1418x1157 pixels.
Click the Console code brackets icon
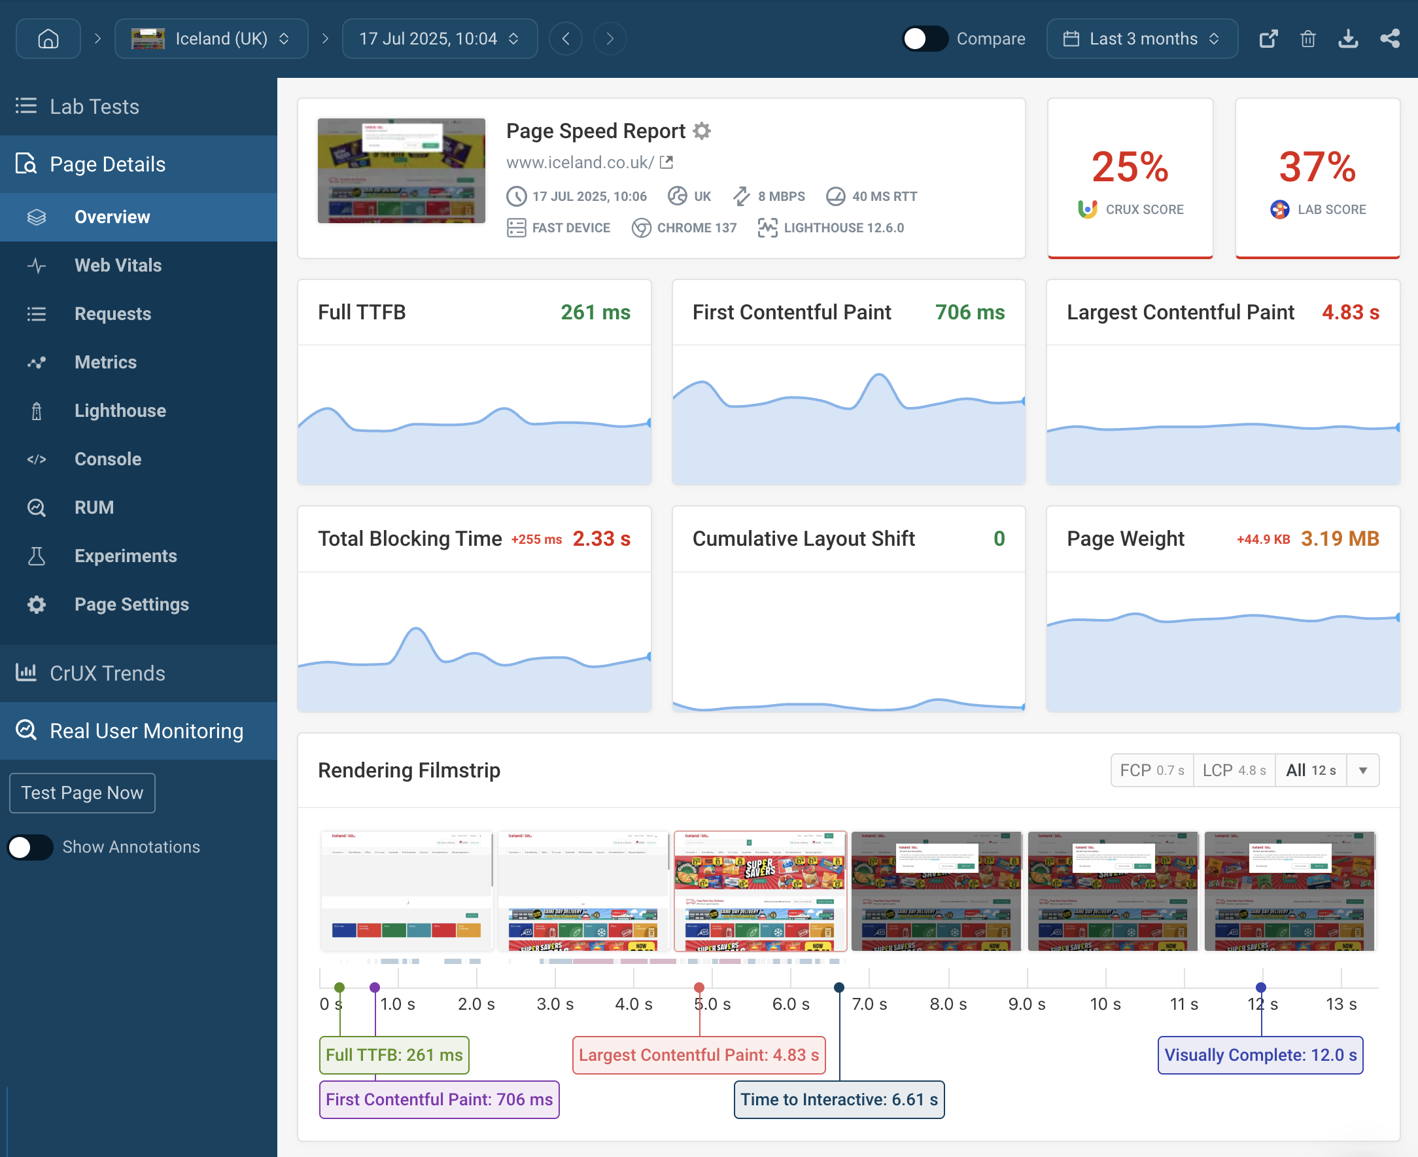click(37, 459)
